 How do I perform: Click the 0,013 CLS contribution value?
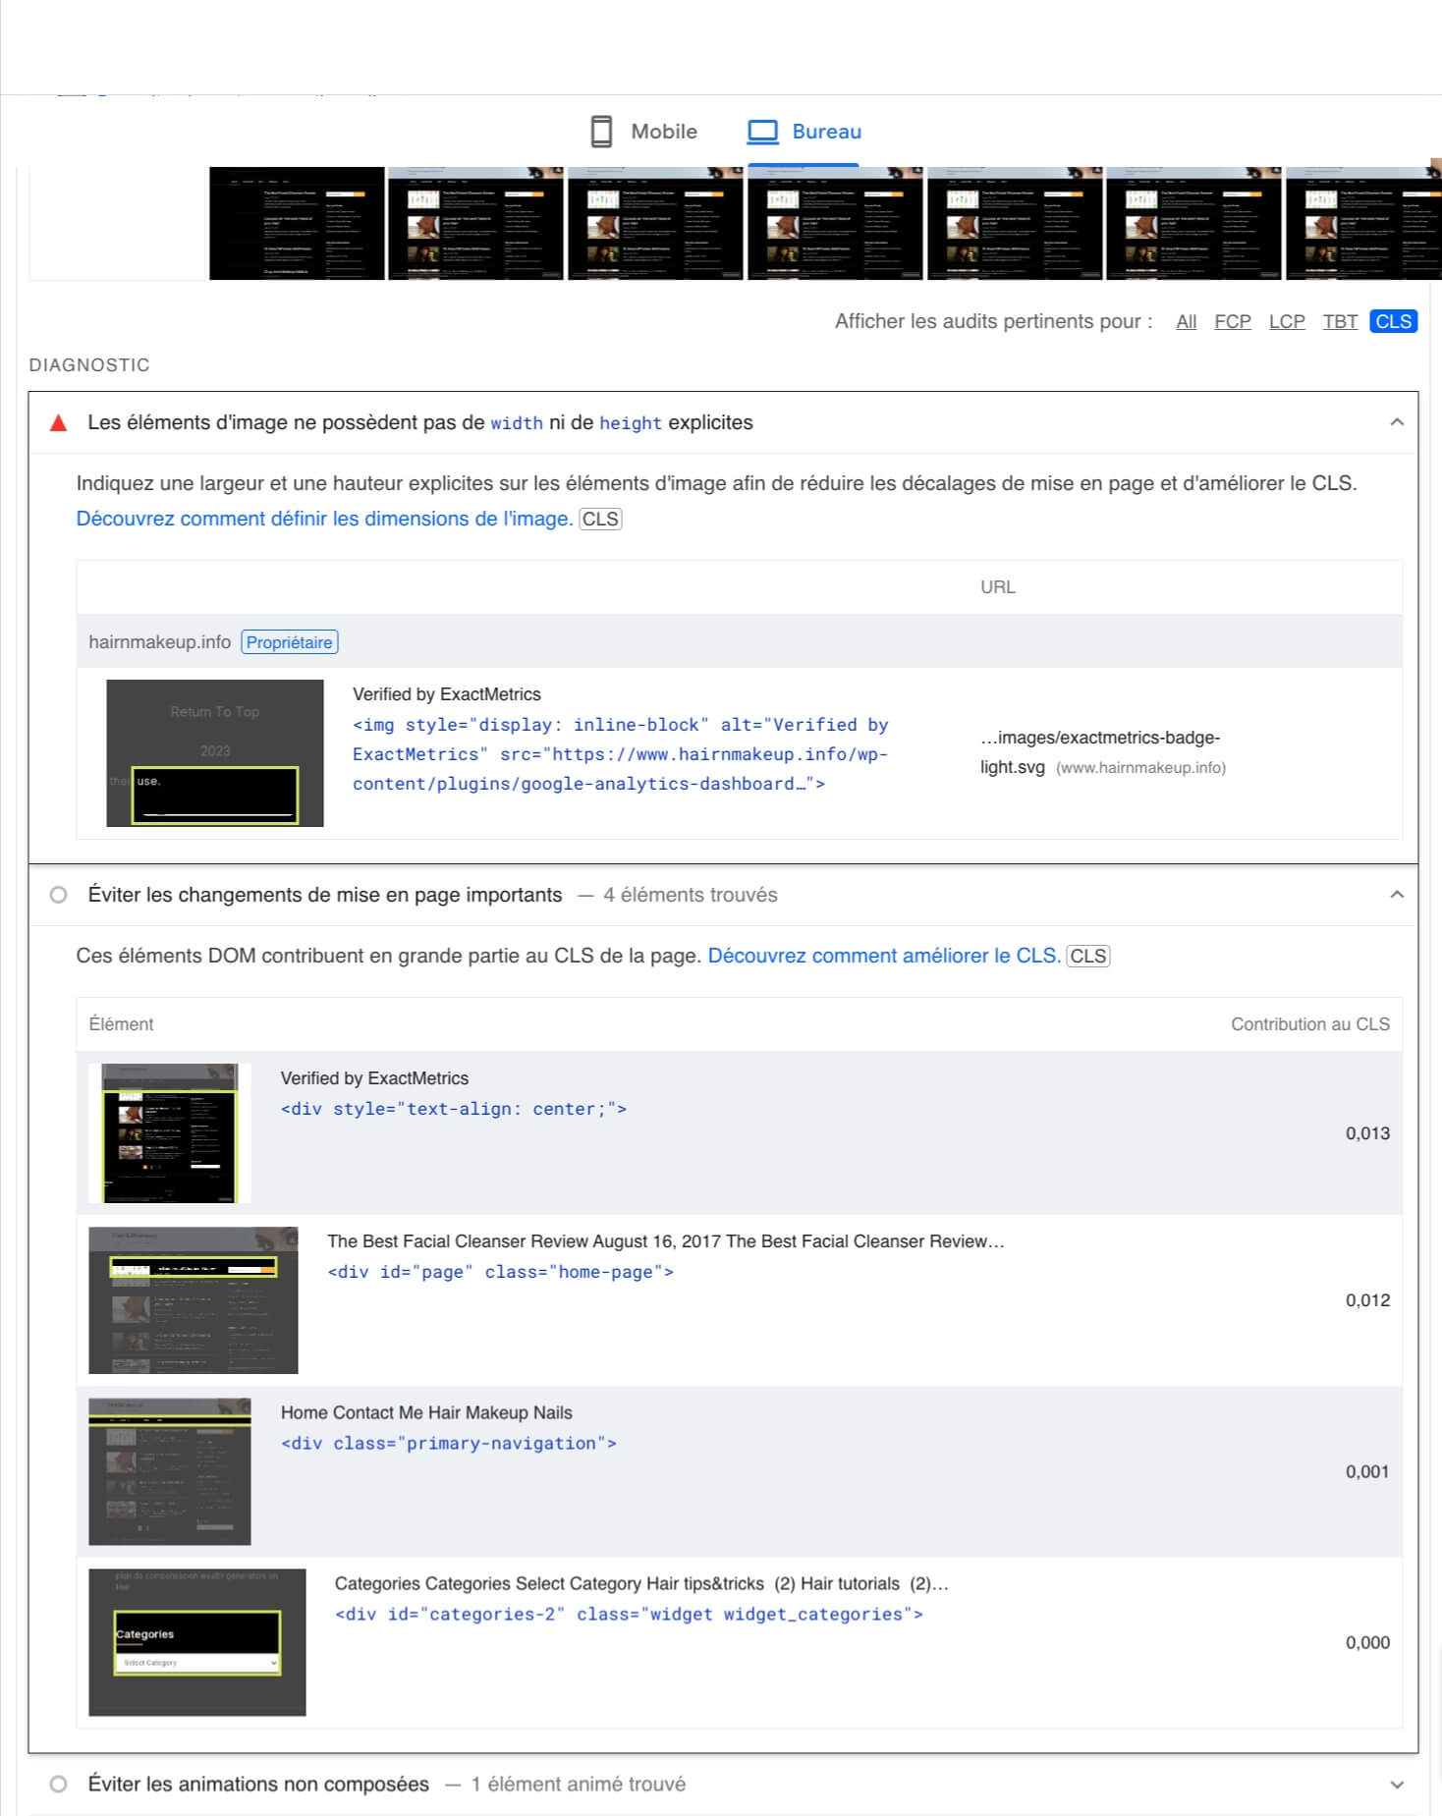pos(1367,1133)
